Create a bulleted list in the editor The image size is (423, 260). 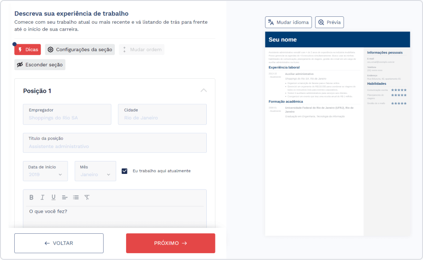(x=75, y=197)
